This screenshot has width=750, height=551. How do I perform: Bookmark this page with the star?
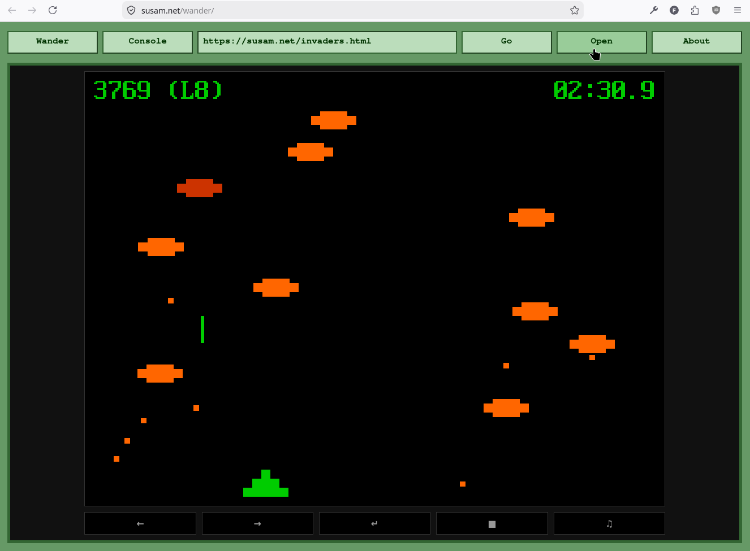click(x=575, y=10)
